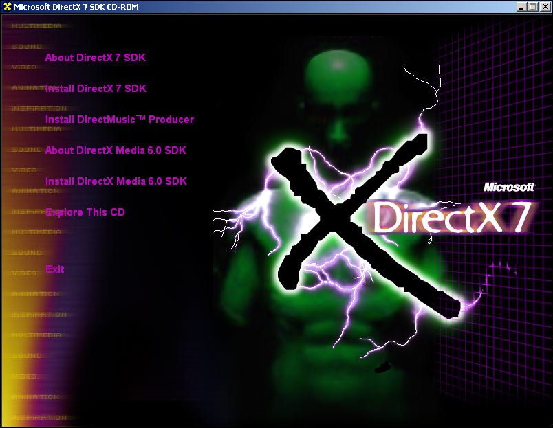Viewport: 553px width, 428px height.
Task: Click the Exit menu entry
Action: point(55,269)
